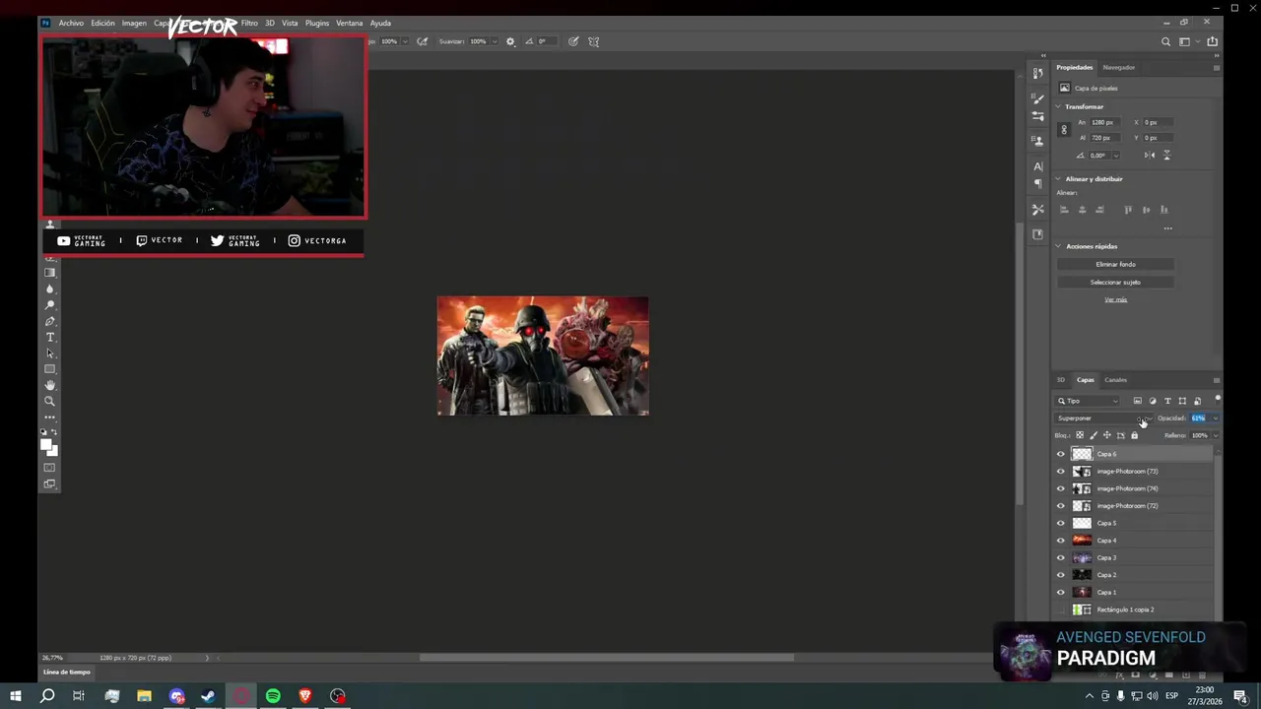Screen dimensions: 1261x709
Task: Open the three-dots more alignment options
Action: pyautogui.click(x=1167, y=228)
